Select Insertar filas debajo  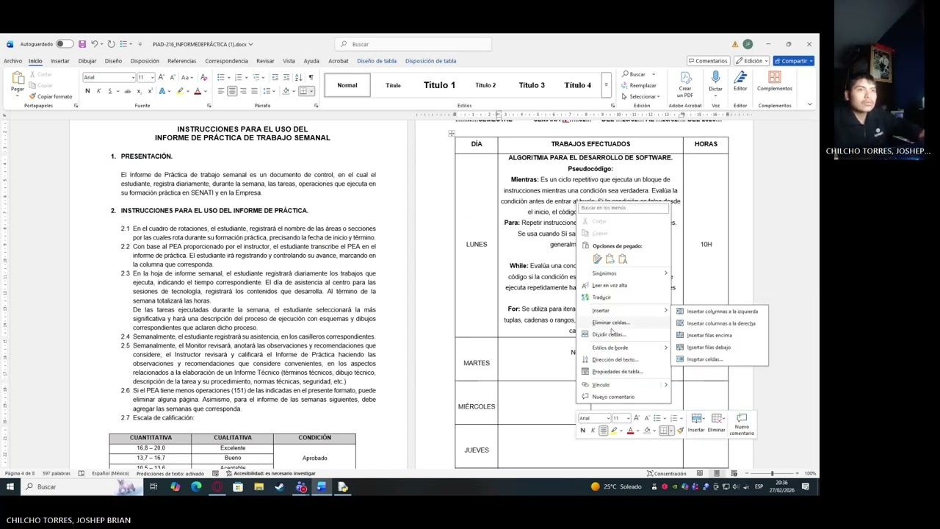click(x=721, y=348)
